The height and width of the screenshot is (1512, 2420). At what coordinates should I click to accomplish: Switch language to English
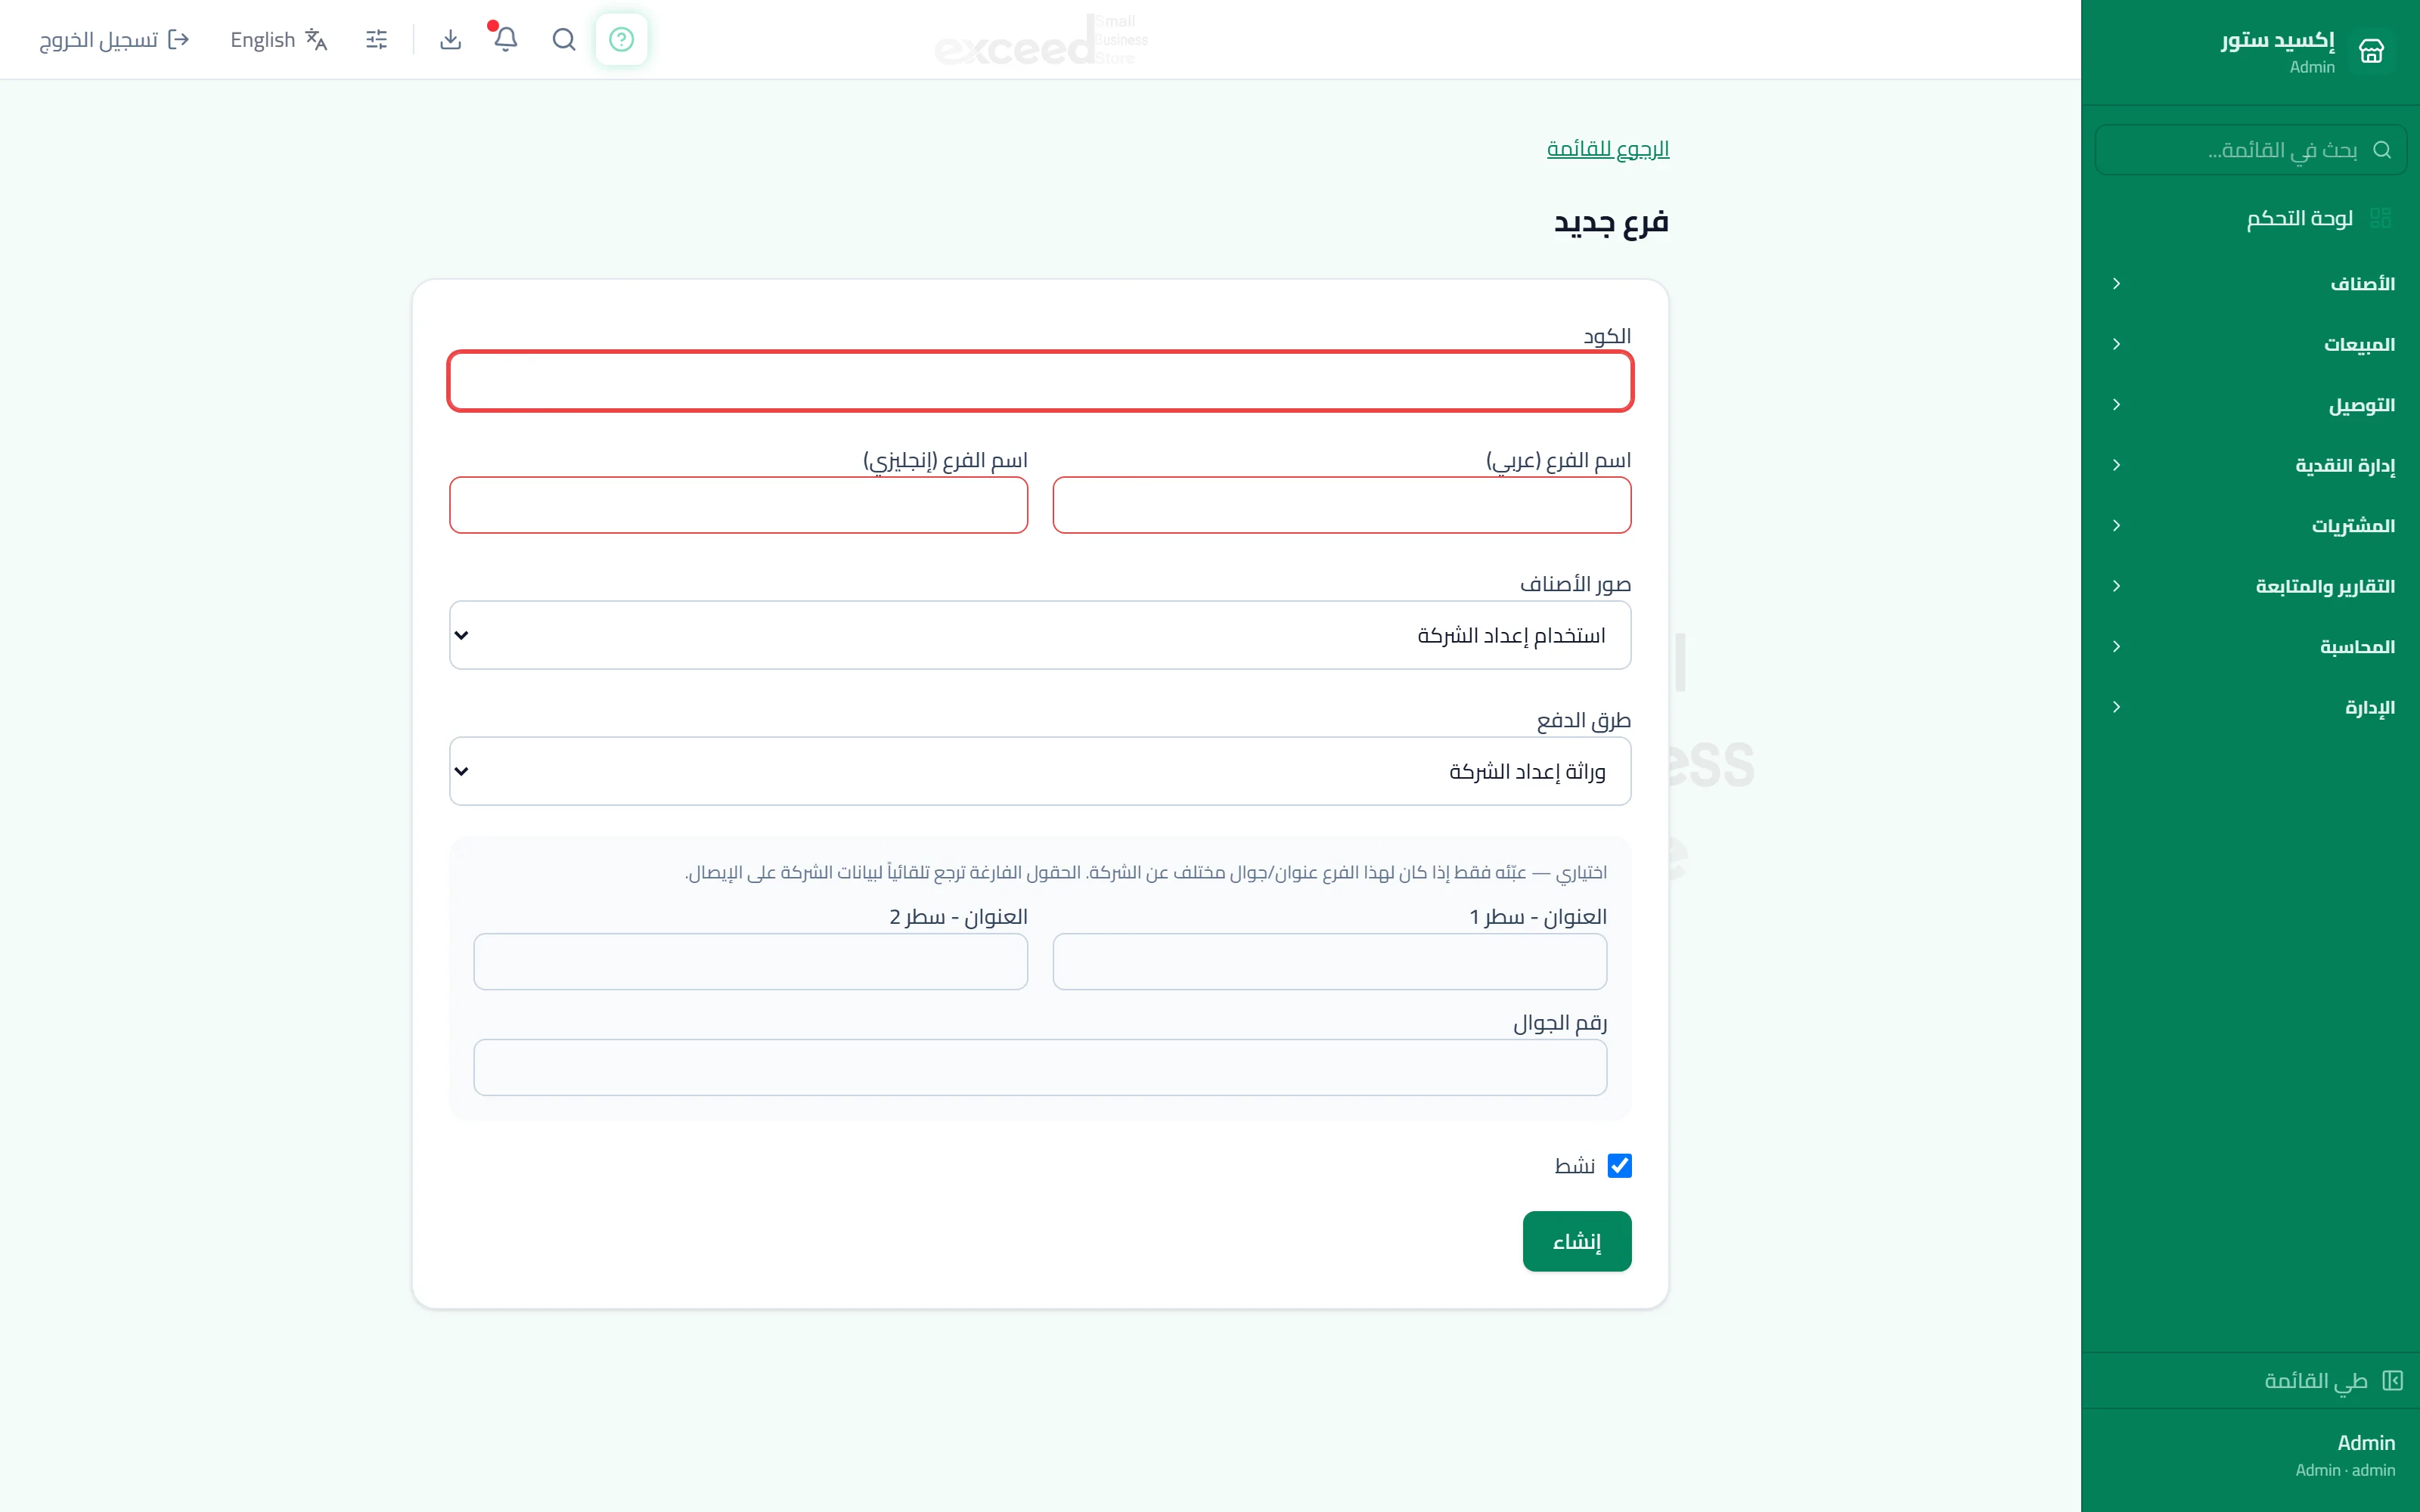[x=263, y=39]
